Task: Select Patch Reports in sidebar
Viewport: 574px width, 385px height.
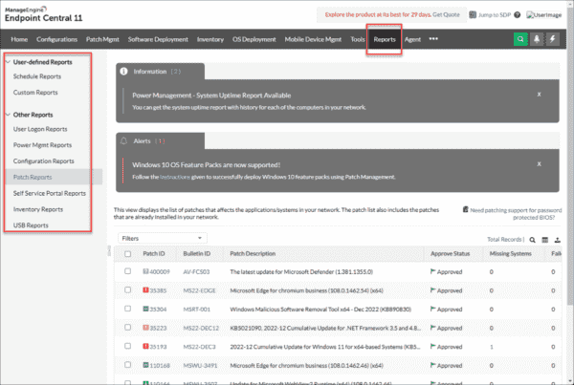Action: coord(33,177)
